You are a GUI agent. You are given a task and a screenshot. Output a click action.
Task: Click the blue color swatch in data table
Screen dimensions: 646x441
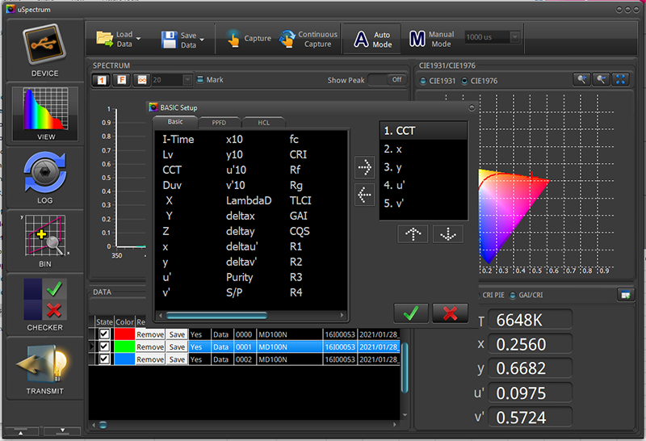pos(124,359)
